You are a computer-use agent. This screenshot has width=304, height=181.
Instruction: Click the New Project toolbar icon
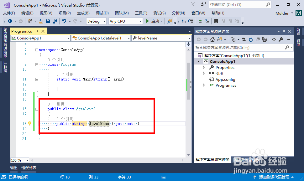click(x=30, y=21)
